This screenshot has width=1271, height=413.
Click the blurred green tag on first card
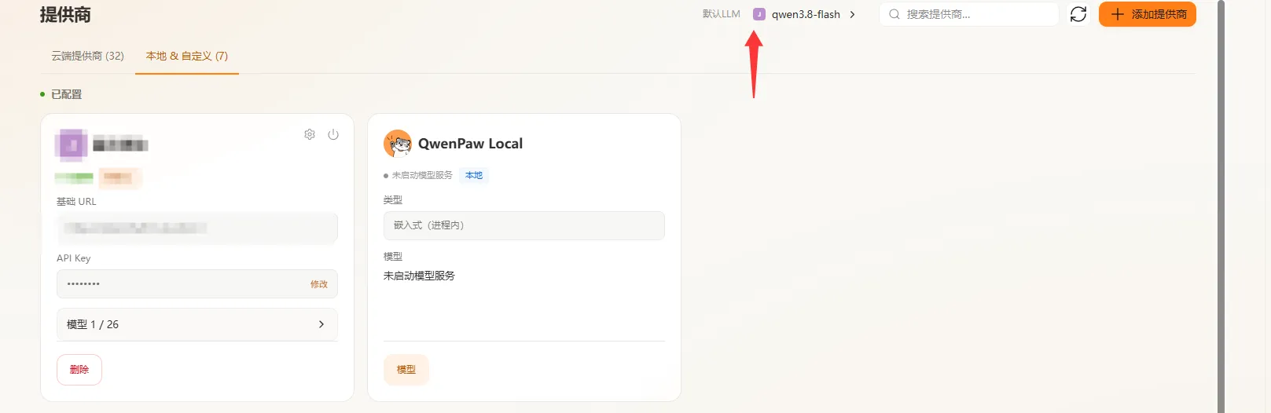click(74, 178)
